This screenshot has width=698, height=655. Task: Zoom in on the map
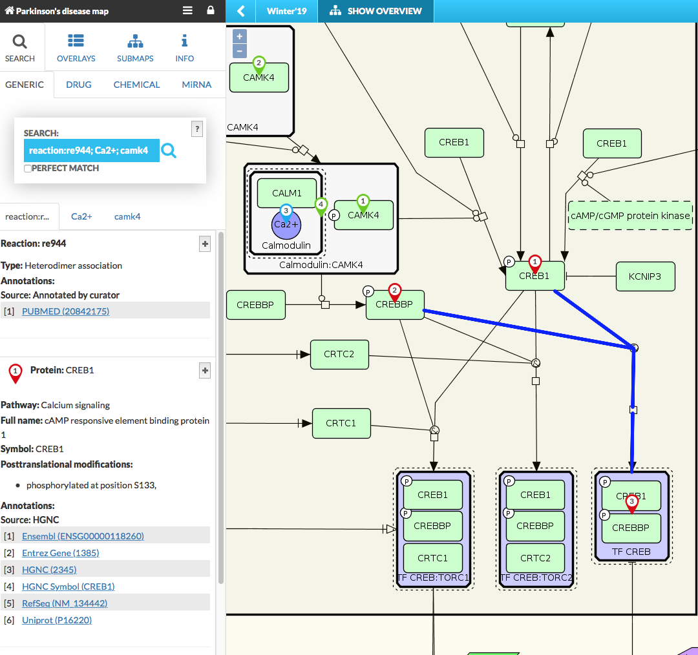240,37
